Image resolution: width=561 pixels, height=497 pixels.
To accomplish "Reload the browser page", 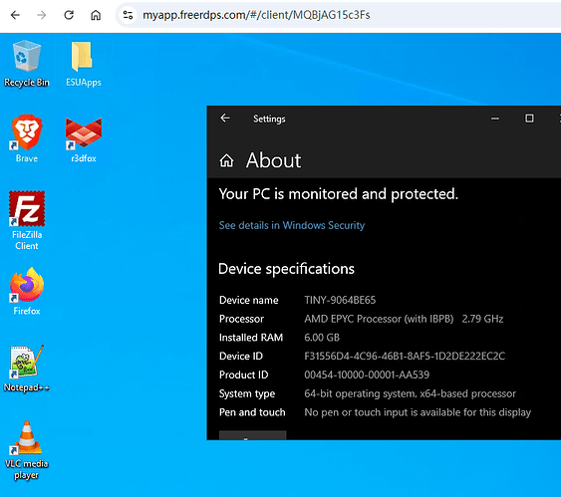I will 69,15.
